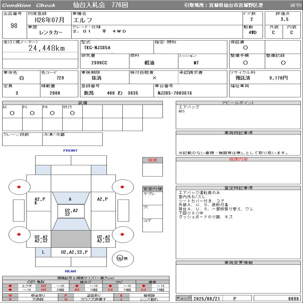This screenshot has height=303, width=303.
Task: Click the load capacity '2000'
Action: (x=55, y=93)
